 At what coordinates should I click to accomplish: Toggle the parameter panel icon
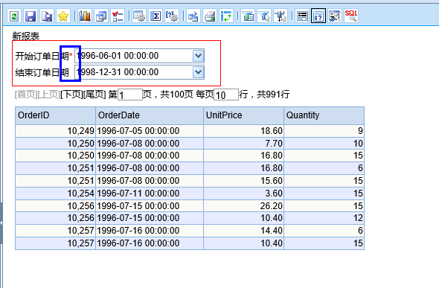318,16
